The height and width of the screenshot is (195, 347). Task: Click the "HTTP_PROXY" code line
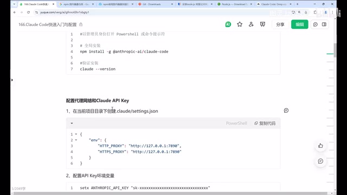pyautogui.click(x=139, y=146)
